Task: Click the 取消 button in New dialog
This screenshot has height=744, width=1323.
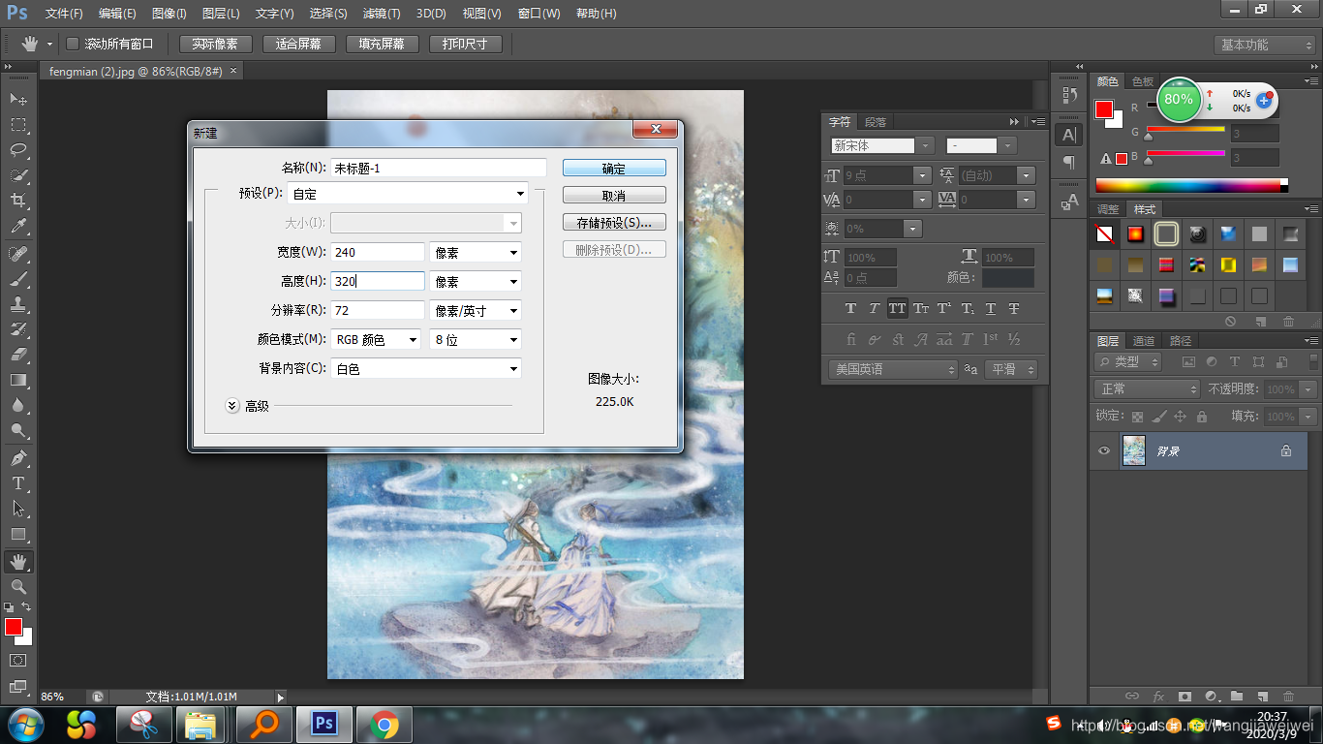Action: click(614, 196)
